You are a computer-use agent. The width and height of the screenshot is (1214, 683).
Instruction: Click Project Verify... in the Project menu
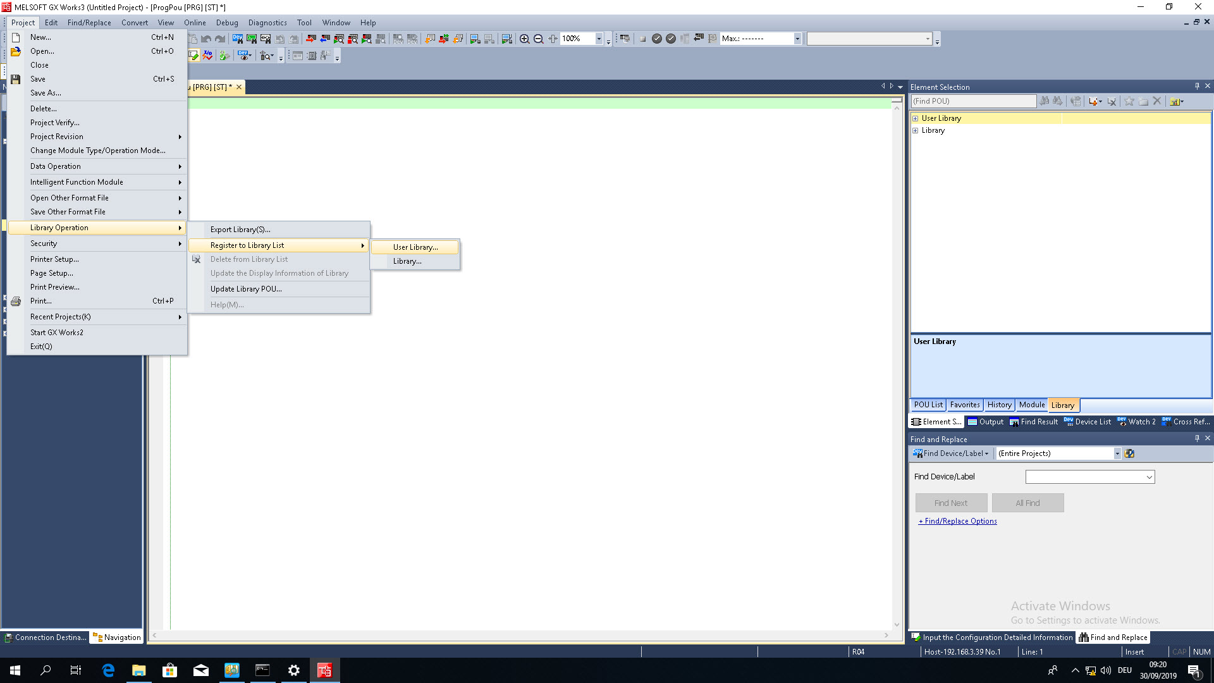pyautogui.click(x=97, y=123)
